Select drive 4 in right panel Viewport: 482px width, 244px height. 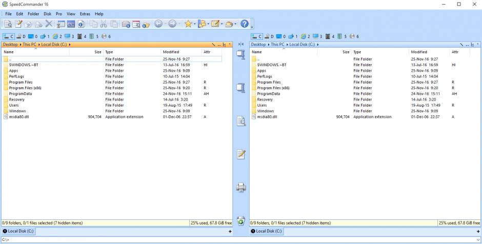[x=330, y=36]
